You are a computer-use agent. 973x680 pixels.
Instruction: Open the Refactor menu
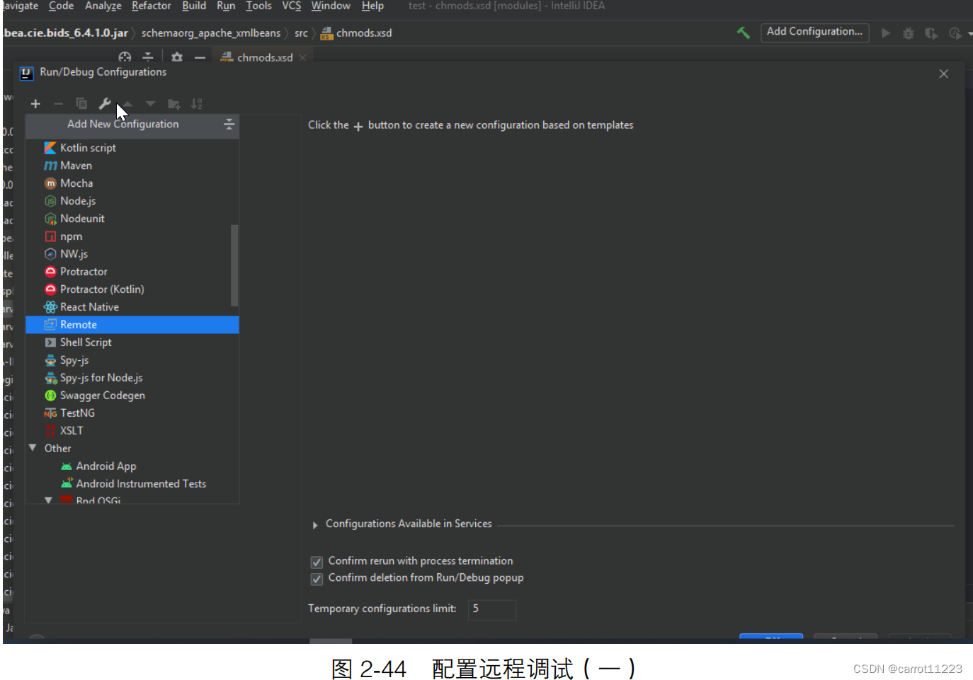(151, 6)
